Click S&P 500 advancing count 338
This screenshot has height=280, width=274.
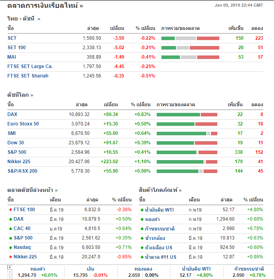coord(239,152)
